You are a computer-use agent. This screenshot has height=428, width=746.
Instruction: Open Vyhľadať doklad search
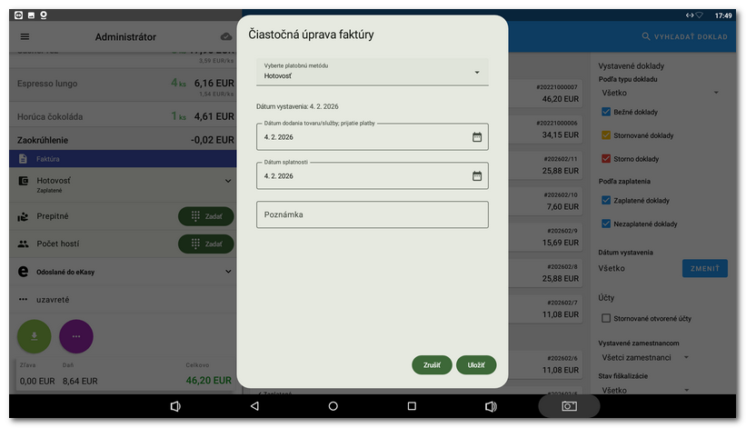coord(684,36)
